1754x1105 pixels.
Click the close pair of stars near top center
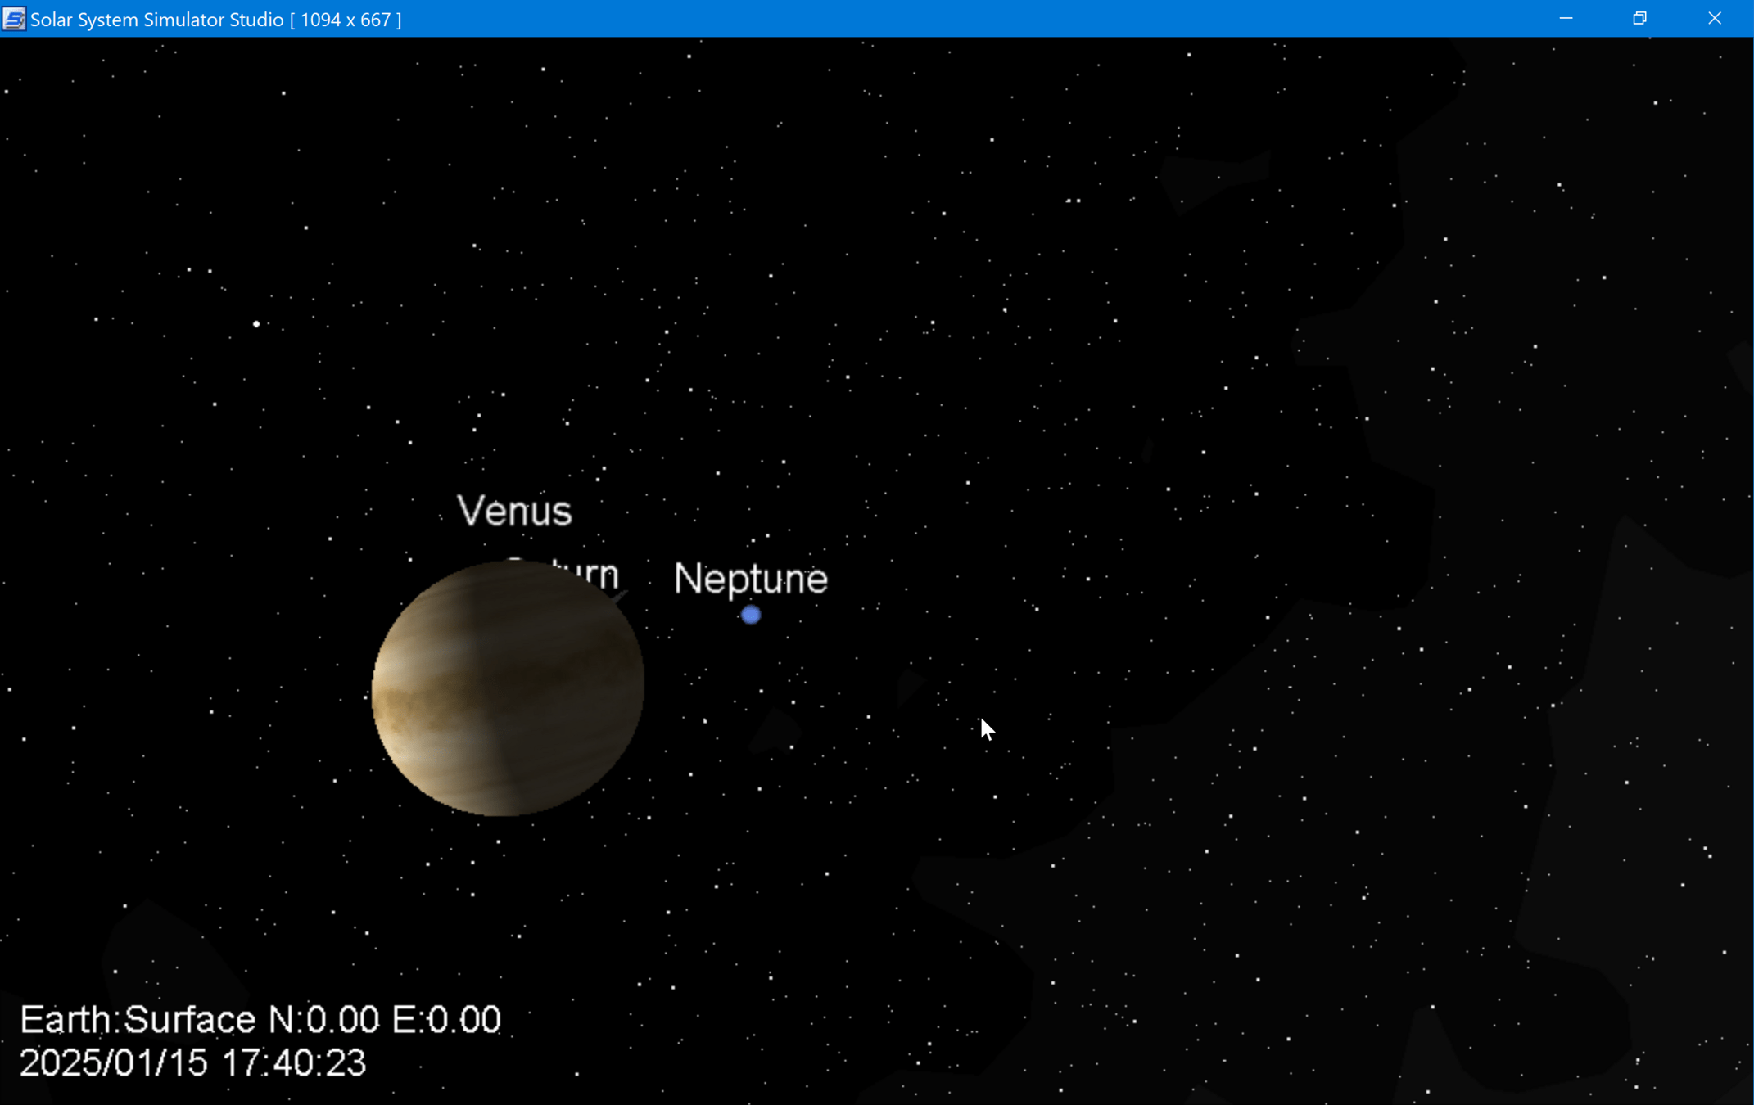point(1074,200)
